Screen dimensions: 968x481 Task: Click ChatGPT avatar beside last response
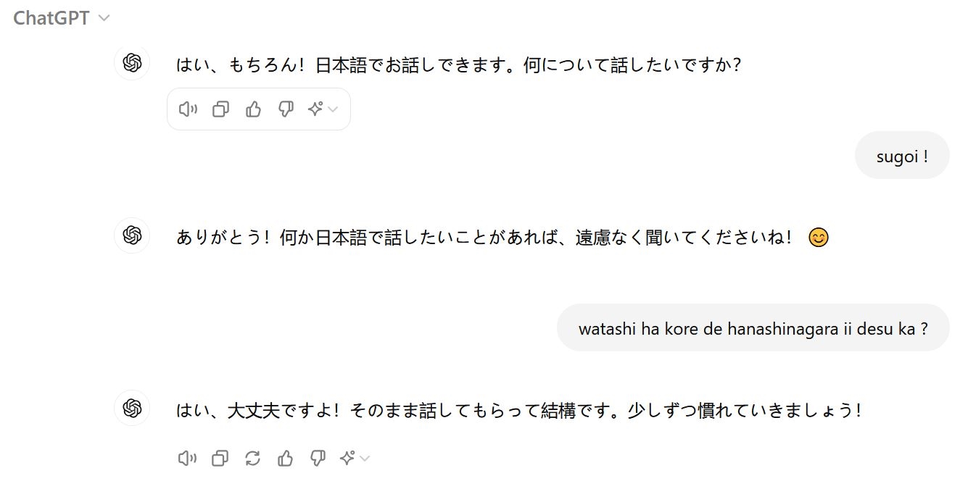(x=132, y=408)
